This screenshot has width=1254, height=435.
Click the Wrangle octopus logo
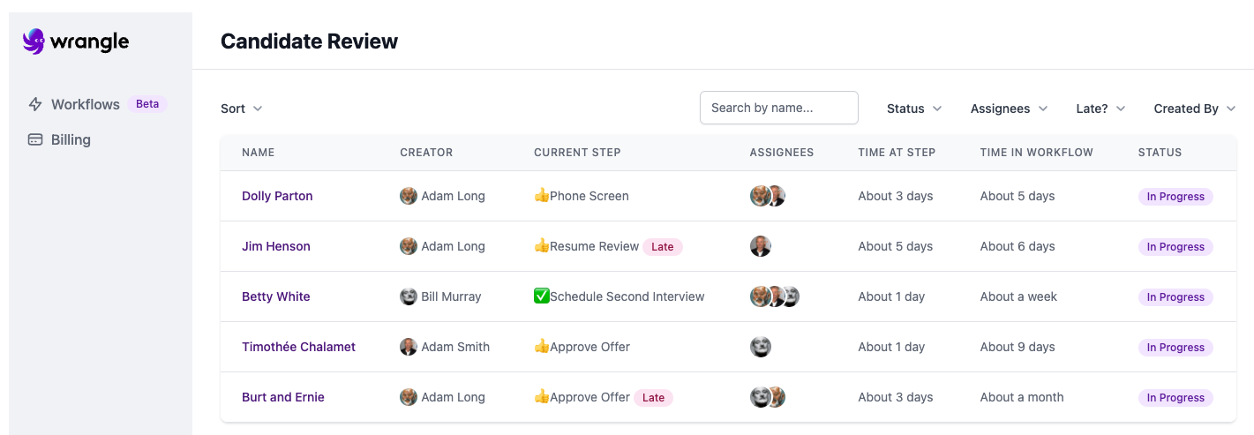34,41
